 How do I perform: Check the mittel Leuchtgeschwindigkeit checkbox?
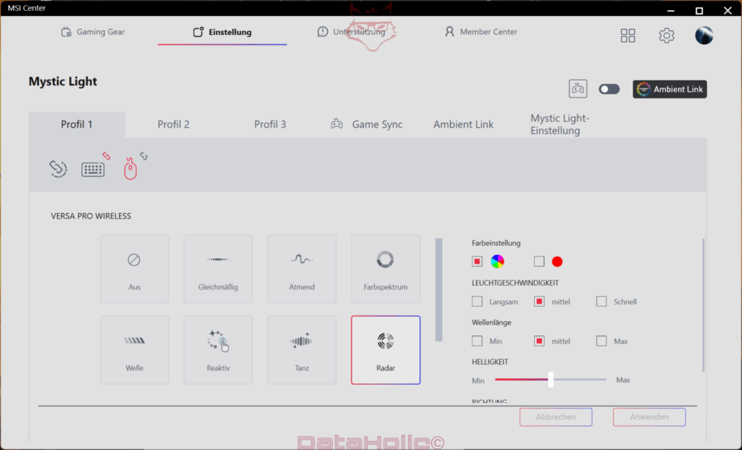pos(539,301)
